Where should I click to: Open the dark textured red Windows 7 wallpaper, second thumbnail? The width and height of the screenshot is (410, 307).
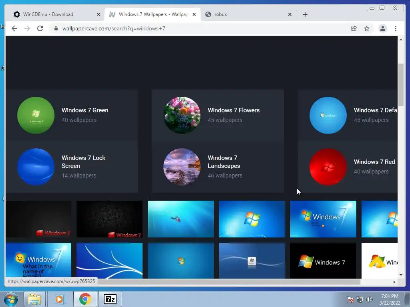[110, 219]
